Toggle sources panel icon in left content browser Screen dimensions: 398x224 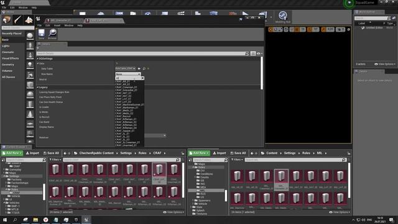3,160
